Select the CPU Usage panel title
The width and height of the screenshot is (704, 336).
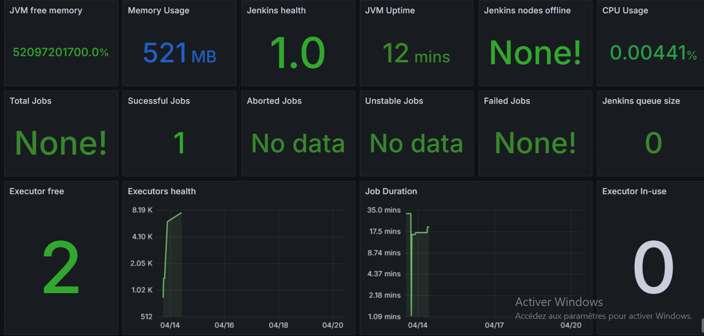(625, 10)
